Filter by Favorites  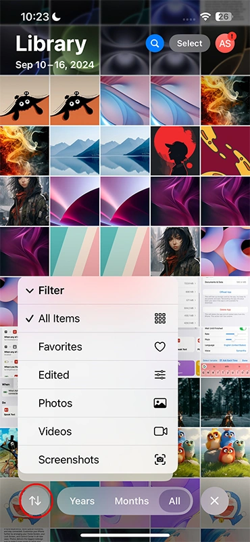pos(98,347)
